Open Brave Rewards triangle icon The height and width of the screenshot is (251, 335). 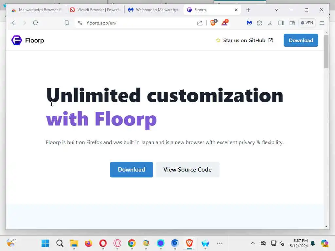coord(225,23)
